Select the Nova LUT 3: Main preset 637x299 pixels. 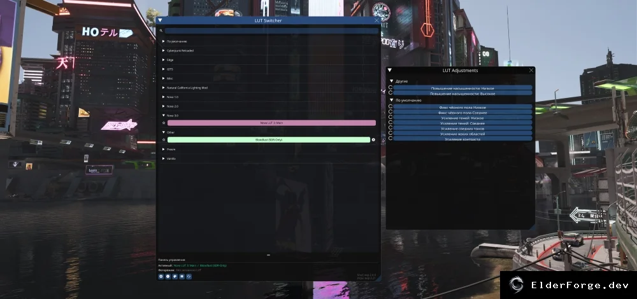click(x=271, y=123)
